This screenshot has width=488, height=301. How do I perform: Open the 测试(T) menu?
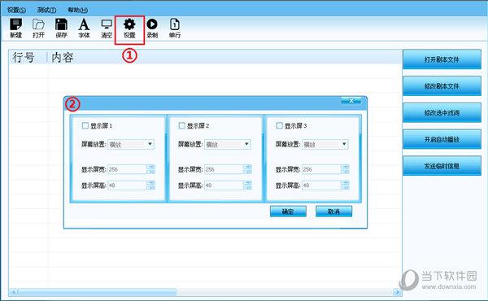click(46, 10)
